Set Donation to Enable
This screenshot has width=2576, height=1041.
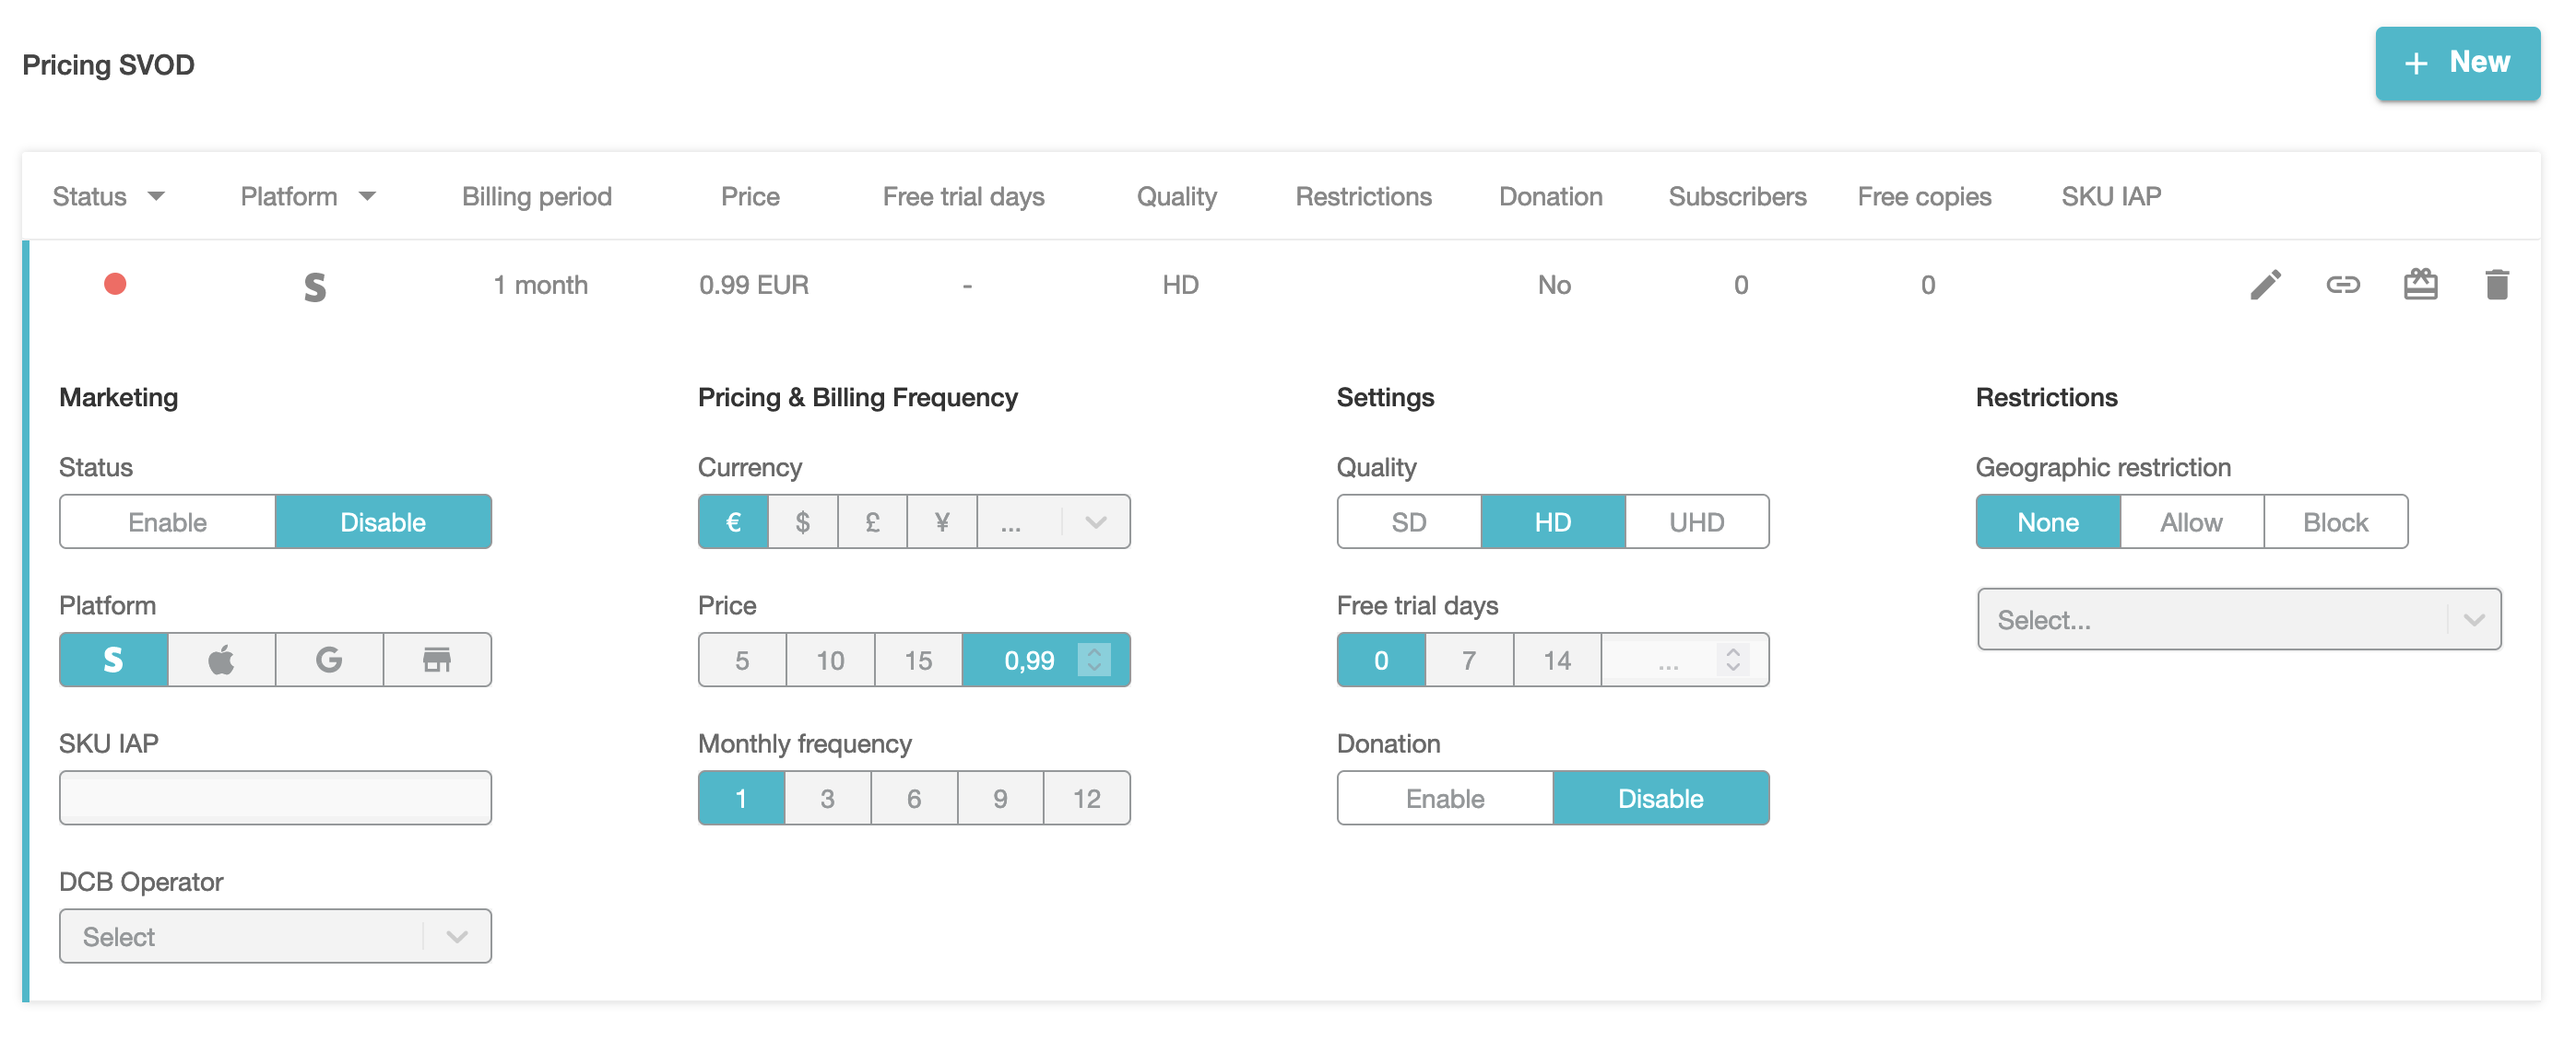pyautogui.click(x=1445, y=798)
